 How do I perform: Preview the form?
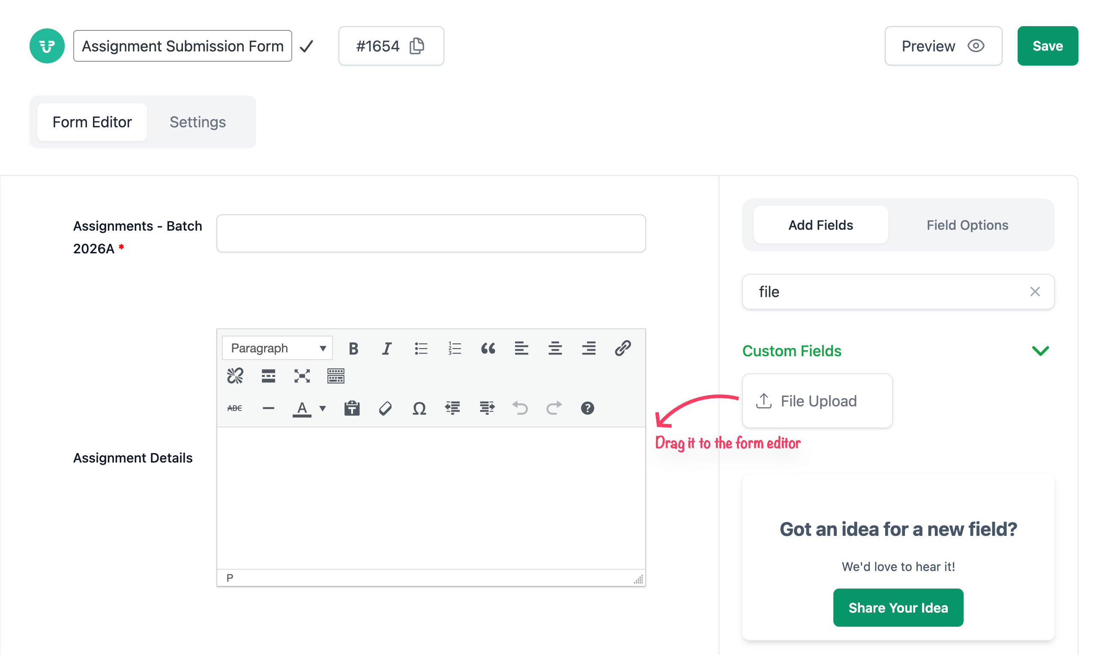[x=943, y=45]
